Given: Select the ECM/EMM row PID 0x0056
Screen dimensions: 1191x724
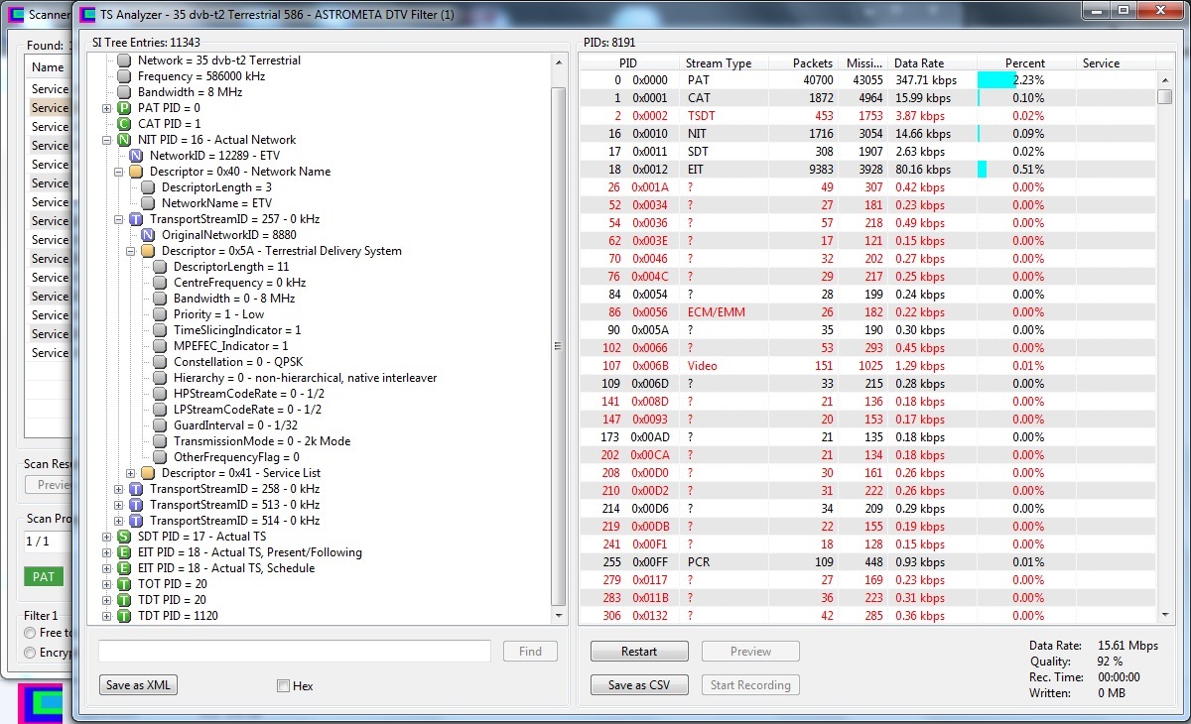Looking at the screenshot, I should coord(867,312).
